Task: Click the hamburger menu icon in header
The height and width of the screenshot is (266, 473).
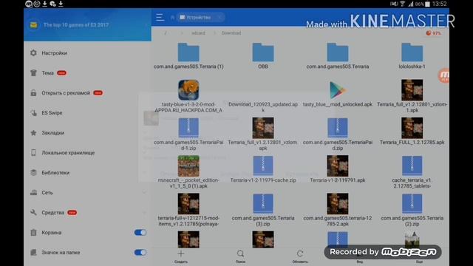Action: tap(160, 17)
